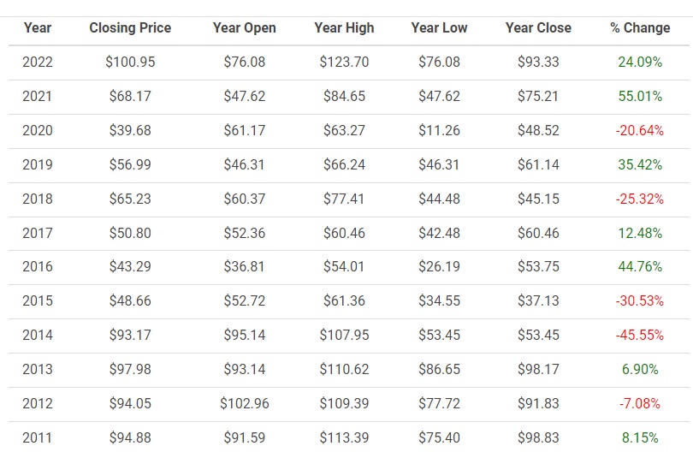The image size is (693, 452).
Task: Click the Year Low column header
Action: pyautogui.click(x=439, y=28)
